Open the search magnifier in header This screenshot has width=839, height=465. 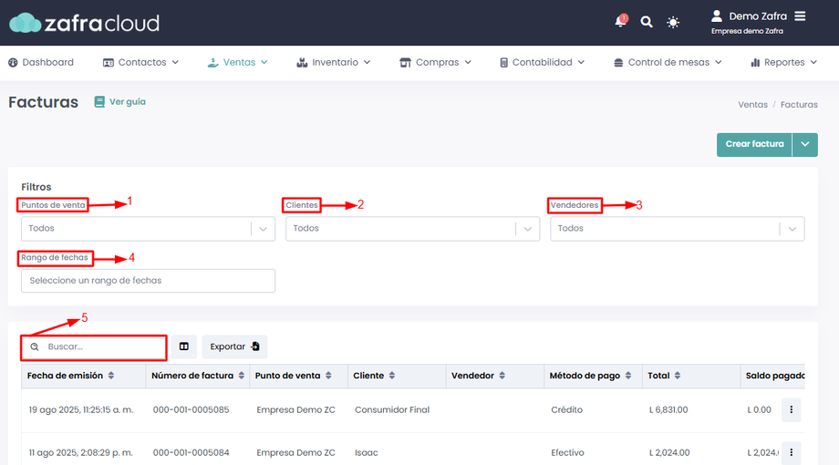click(x=647, y=22)
